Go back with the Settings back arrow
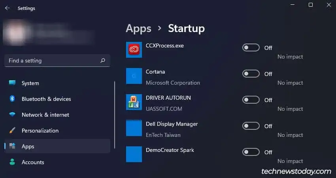This screenshot has width=336, height=178. 7,8
